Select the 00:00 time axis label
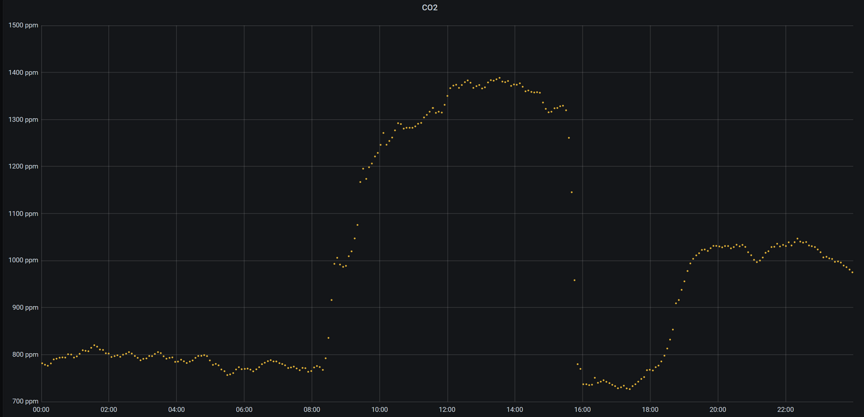The image size is (864, 417). [41, 410]
